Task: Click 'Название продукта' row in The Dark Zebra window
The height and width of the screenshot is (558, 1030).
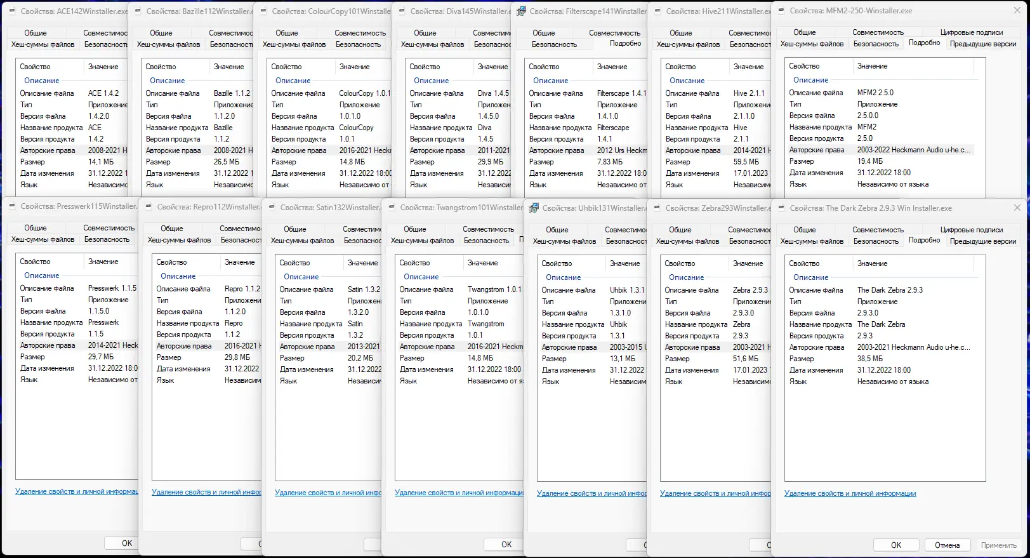Action: click(880, 324)
